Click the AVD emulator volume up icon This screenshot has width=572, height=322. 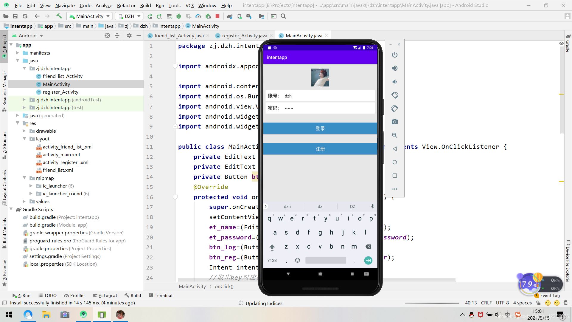tap(394, 68)
